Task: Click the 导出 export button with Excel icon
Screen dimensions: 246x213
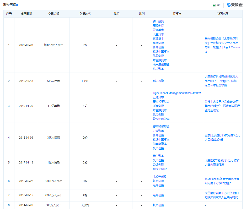Action: (x=217, y=5)
